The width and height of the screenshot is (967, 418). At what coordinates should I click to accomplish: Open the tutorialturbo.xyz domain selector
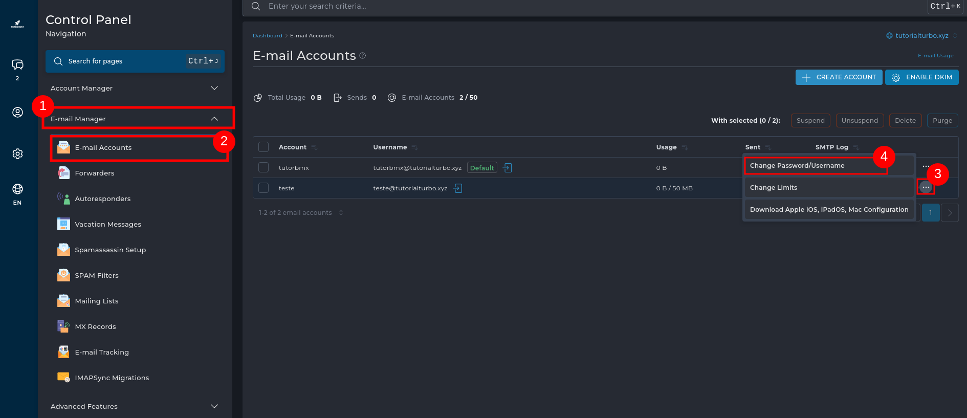point(921,36)
